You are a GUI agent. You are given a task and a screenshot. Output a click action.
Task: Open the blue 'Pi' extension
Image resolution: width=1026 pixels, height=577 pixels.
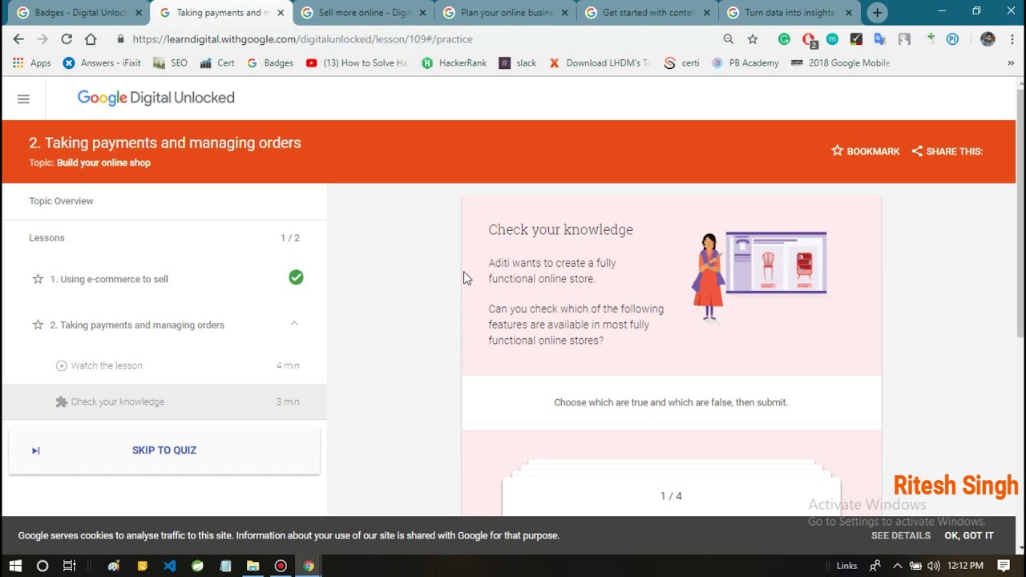pyautogui.click(x=952, y=38)
